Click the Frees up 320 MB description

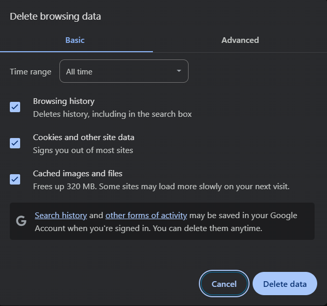tap(161, 187)
